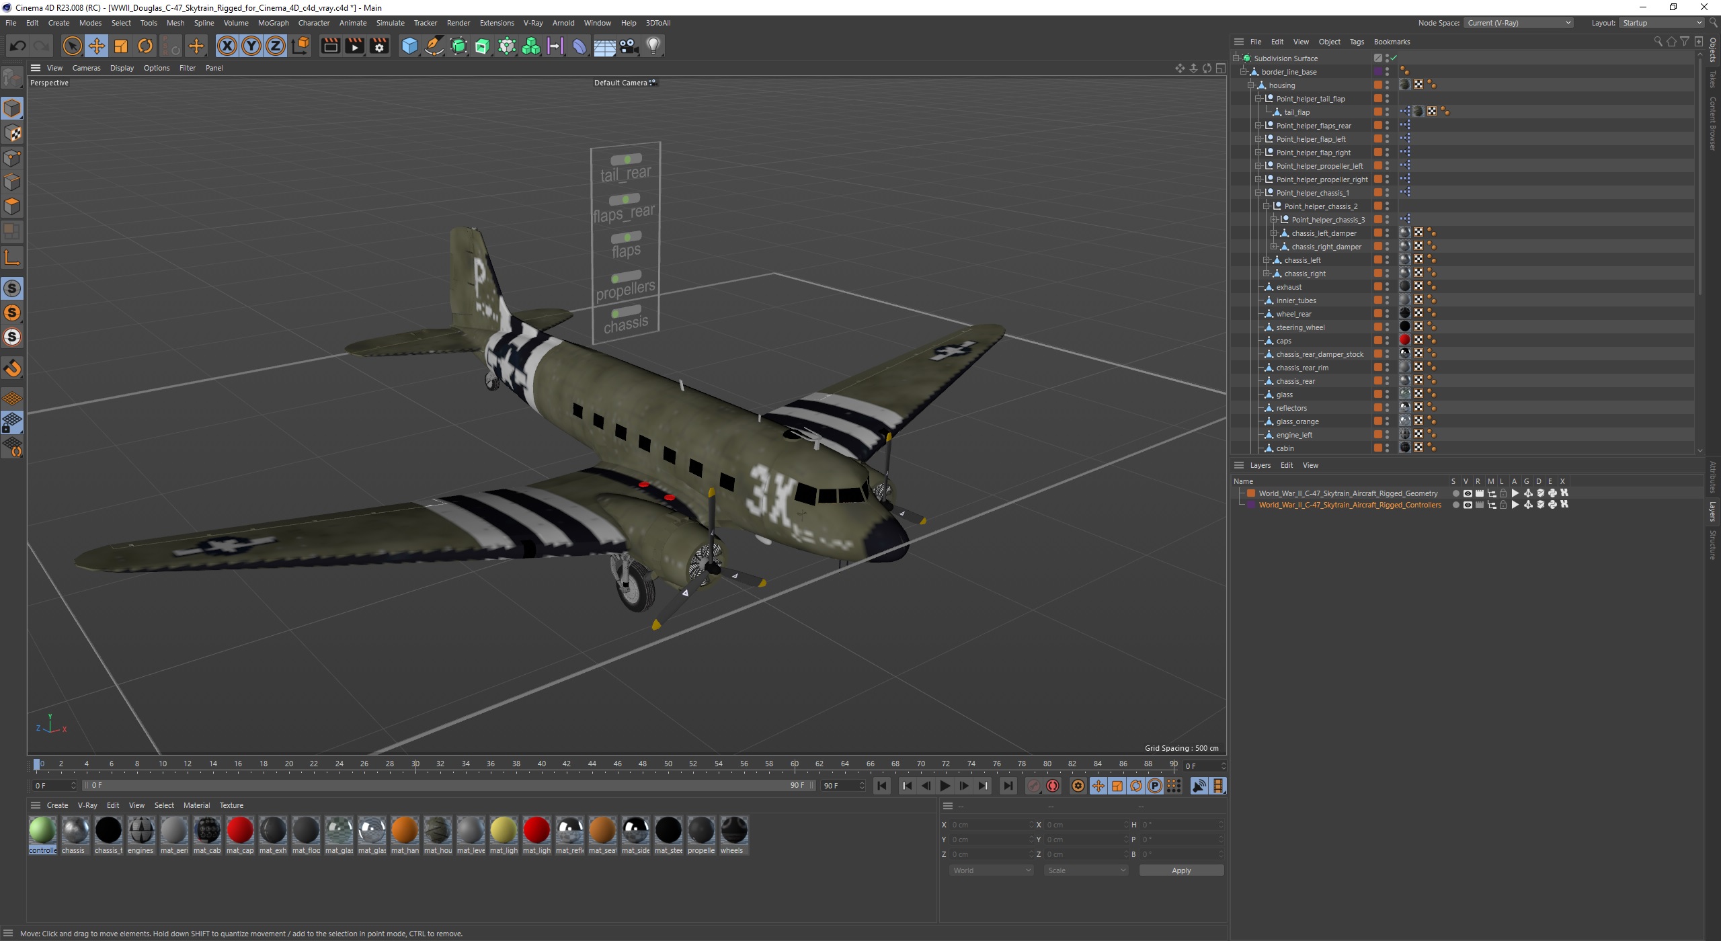The height and width of the screenshot is (941, 1721).
Task: Toggle the Live Selection tool
Action: [x=73, y=45]
